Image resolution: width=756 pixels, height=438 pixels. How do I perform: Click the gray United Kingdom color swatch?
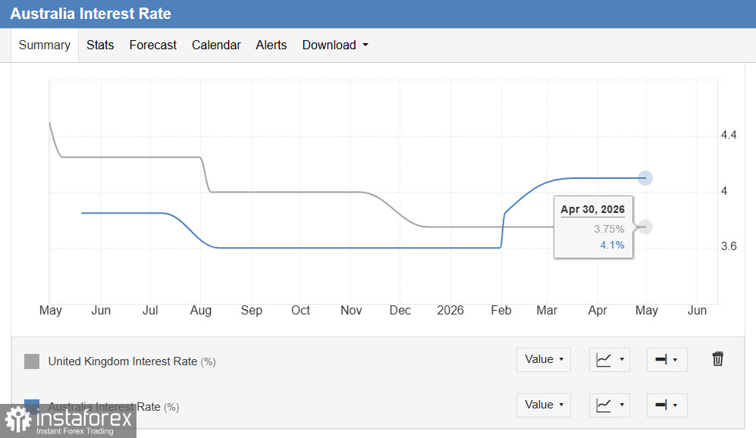[32, 361]
